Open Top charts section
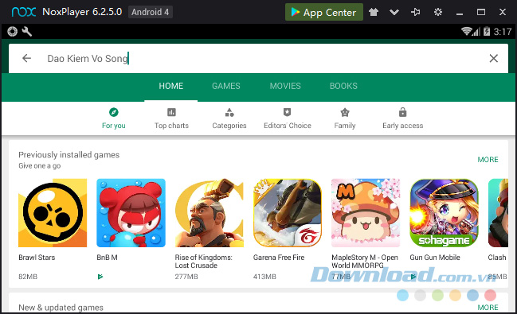 click(171, 118)
